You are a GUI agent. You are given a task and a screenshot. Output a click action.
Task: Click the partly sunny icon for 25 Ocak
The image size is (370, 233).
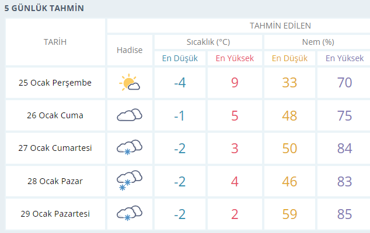click(130, 83)
